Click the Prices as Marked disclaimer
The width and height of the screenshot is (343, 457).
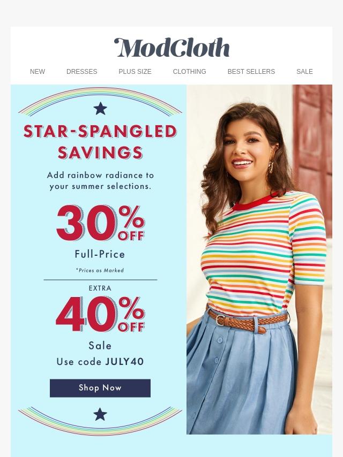[x=100, y=270]
